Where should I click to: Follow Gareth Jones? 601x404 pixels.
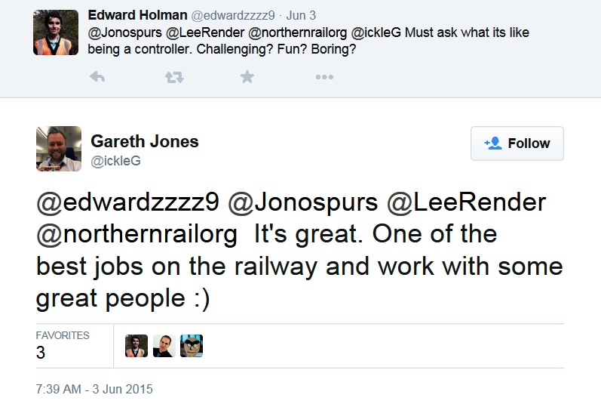tap(517, 143)
